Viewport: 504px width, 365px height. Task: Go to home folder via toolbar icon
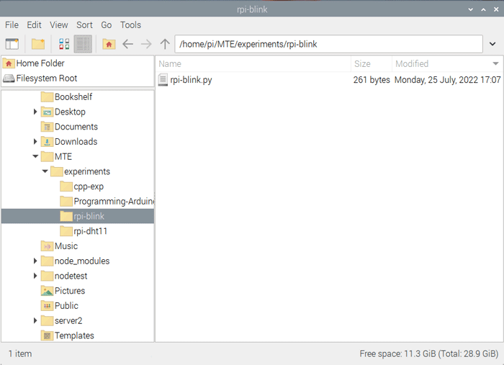[x=109, y=44]
